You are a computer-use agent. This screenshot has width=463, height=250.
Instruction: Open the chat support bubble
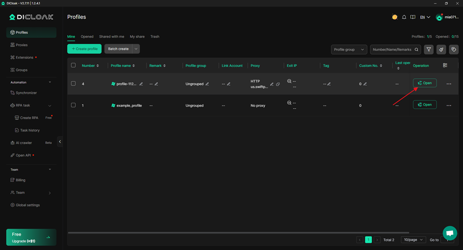(450, 233)
